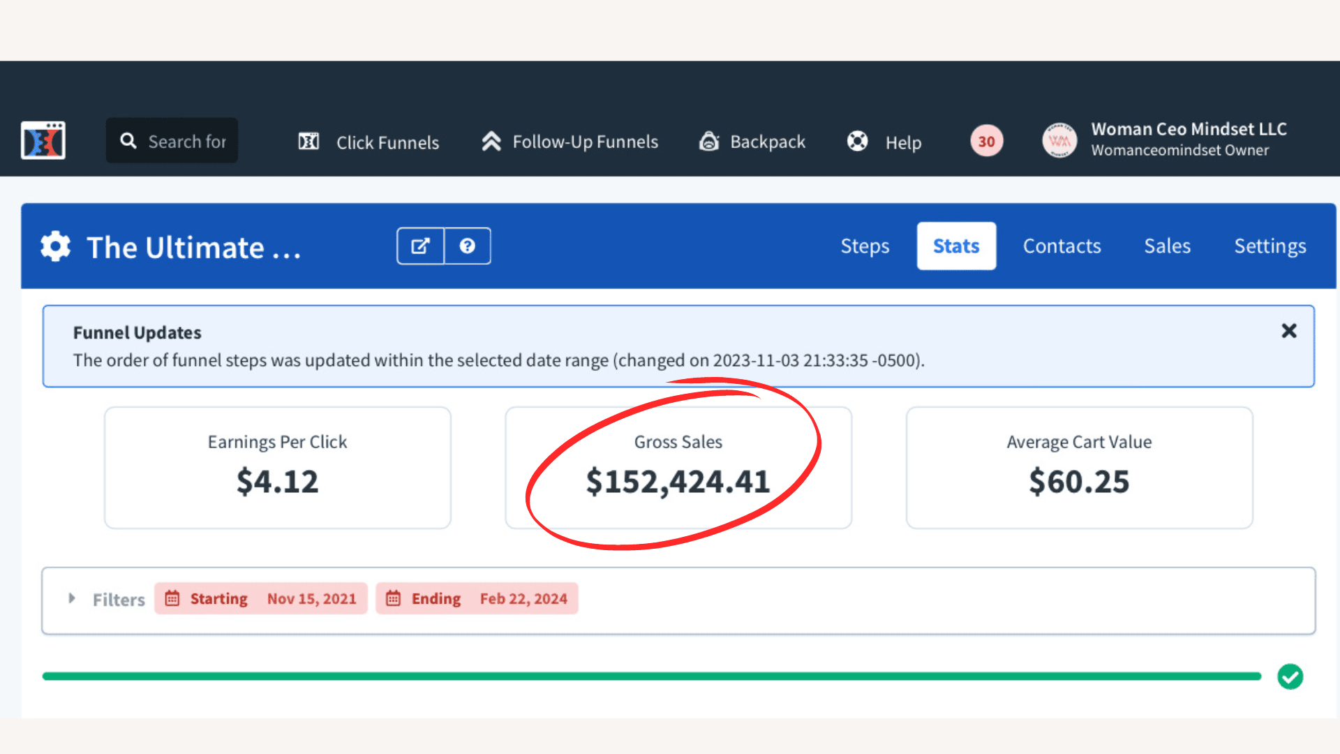Screen dimensions: 1340x754
Task: Switch to the Steps tab
Action: pyautogui.click(x=865, y=246)
